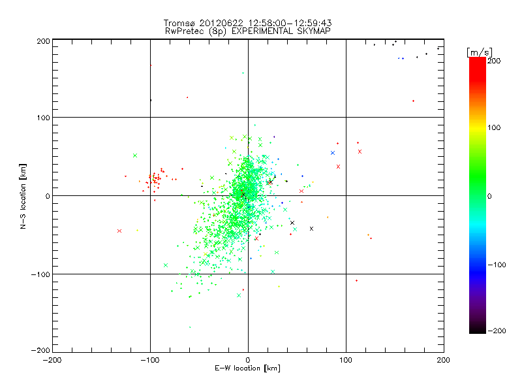Click the '200' tick on N-S axis
The width and height of the screenshot is (522, 392).
click(43, 41)
